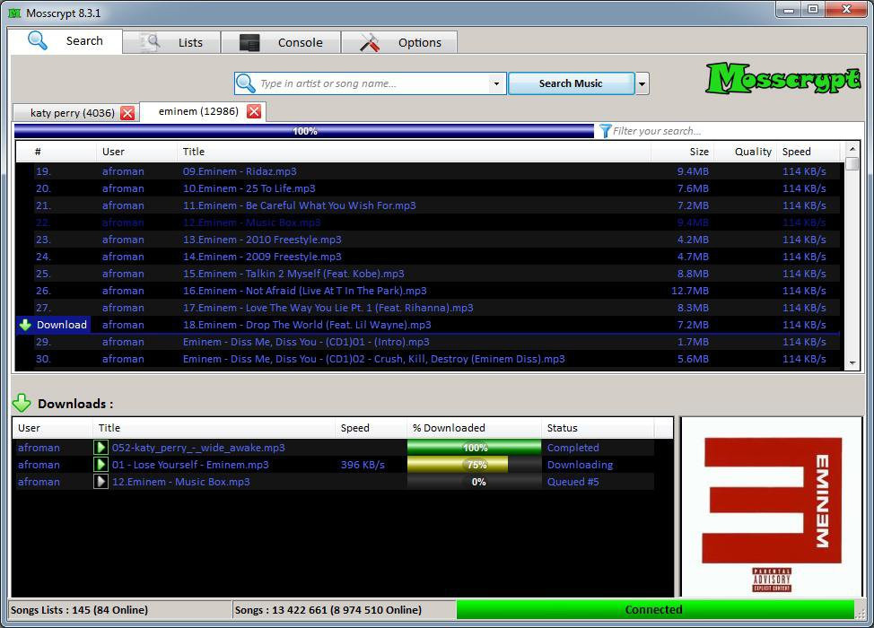Viewport: 874px width, 628px height.
Task: Select 17.Eminem - Love The Way You Lie Pt. 1
Action: 427,308
